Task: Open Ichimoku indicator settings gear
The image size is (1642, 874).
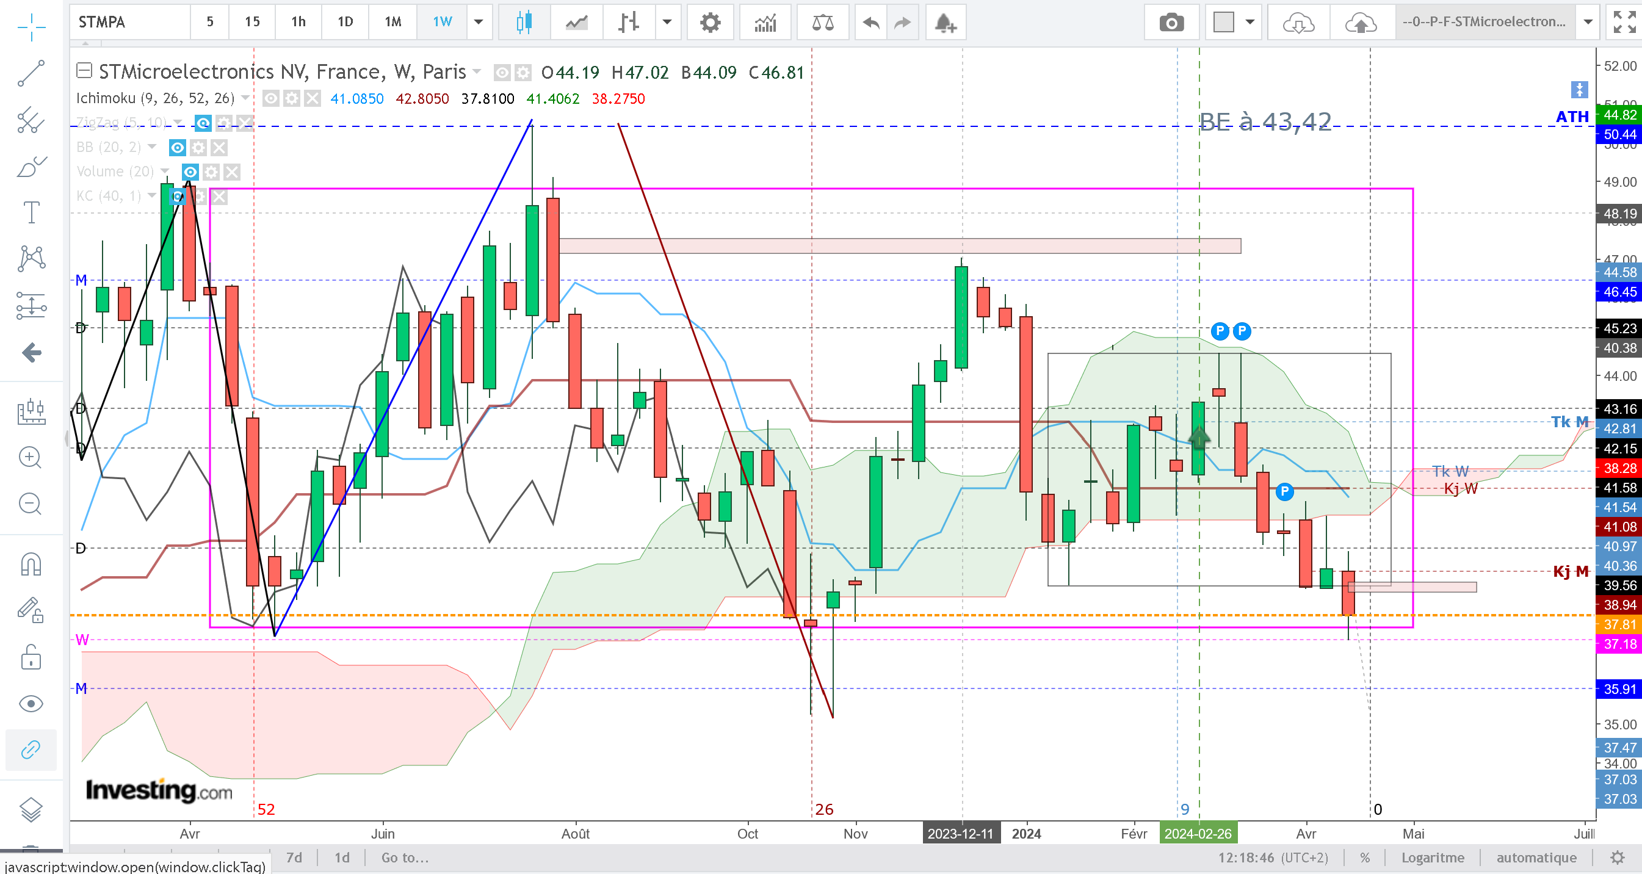Action: tap(291, 98)
